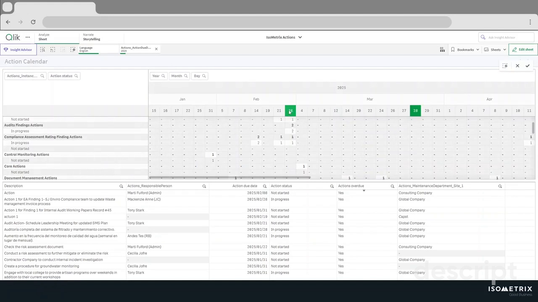The height and width of the screenshot is (302, 538).
Task: Select day 14 under Feb
Action: (256, 111)
